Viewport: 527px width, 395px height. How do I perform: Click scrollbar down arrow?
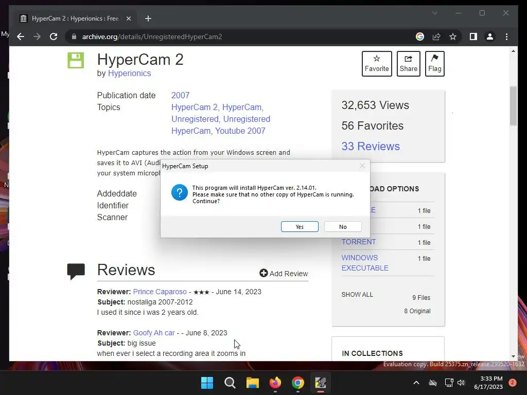click(x=513, y=356)
